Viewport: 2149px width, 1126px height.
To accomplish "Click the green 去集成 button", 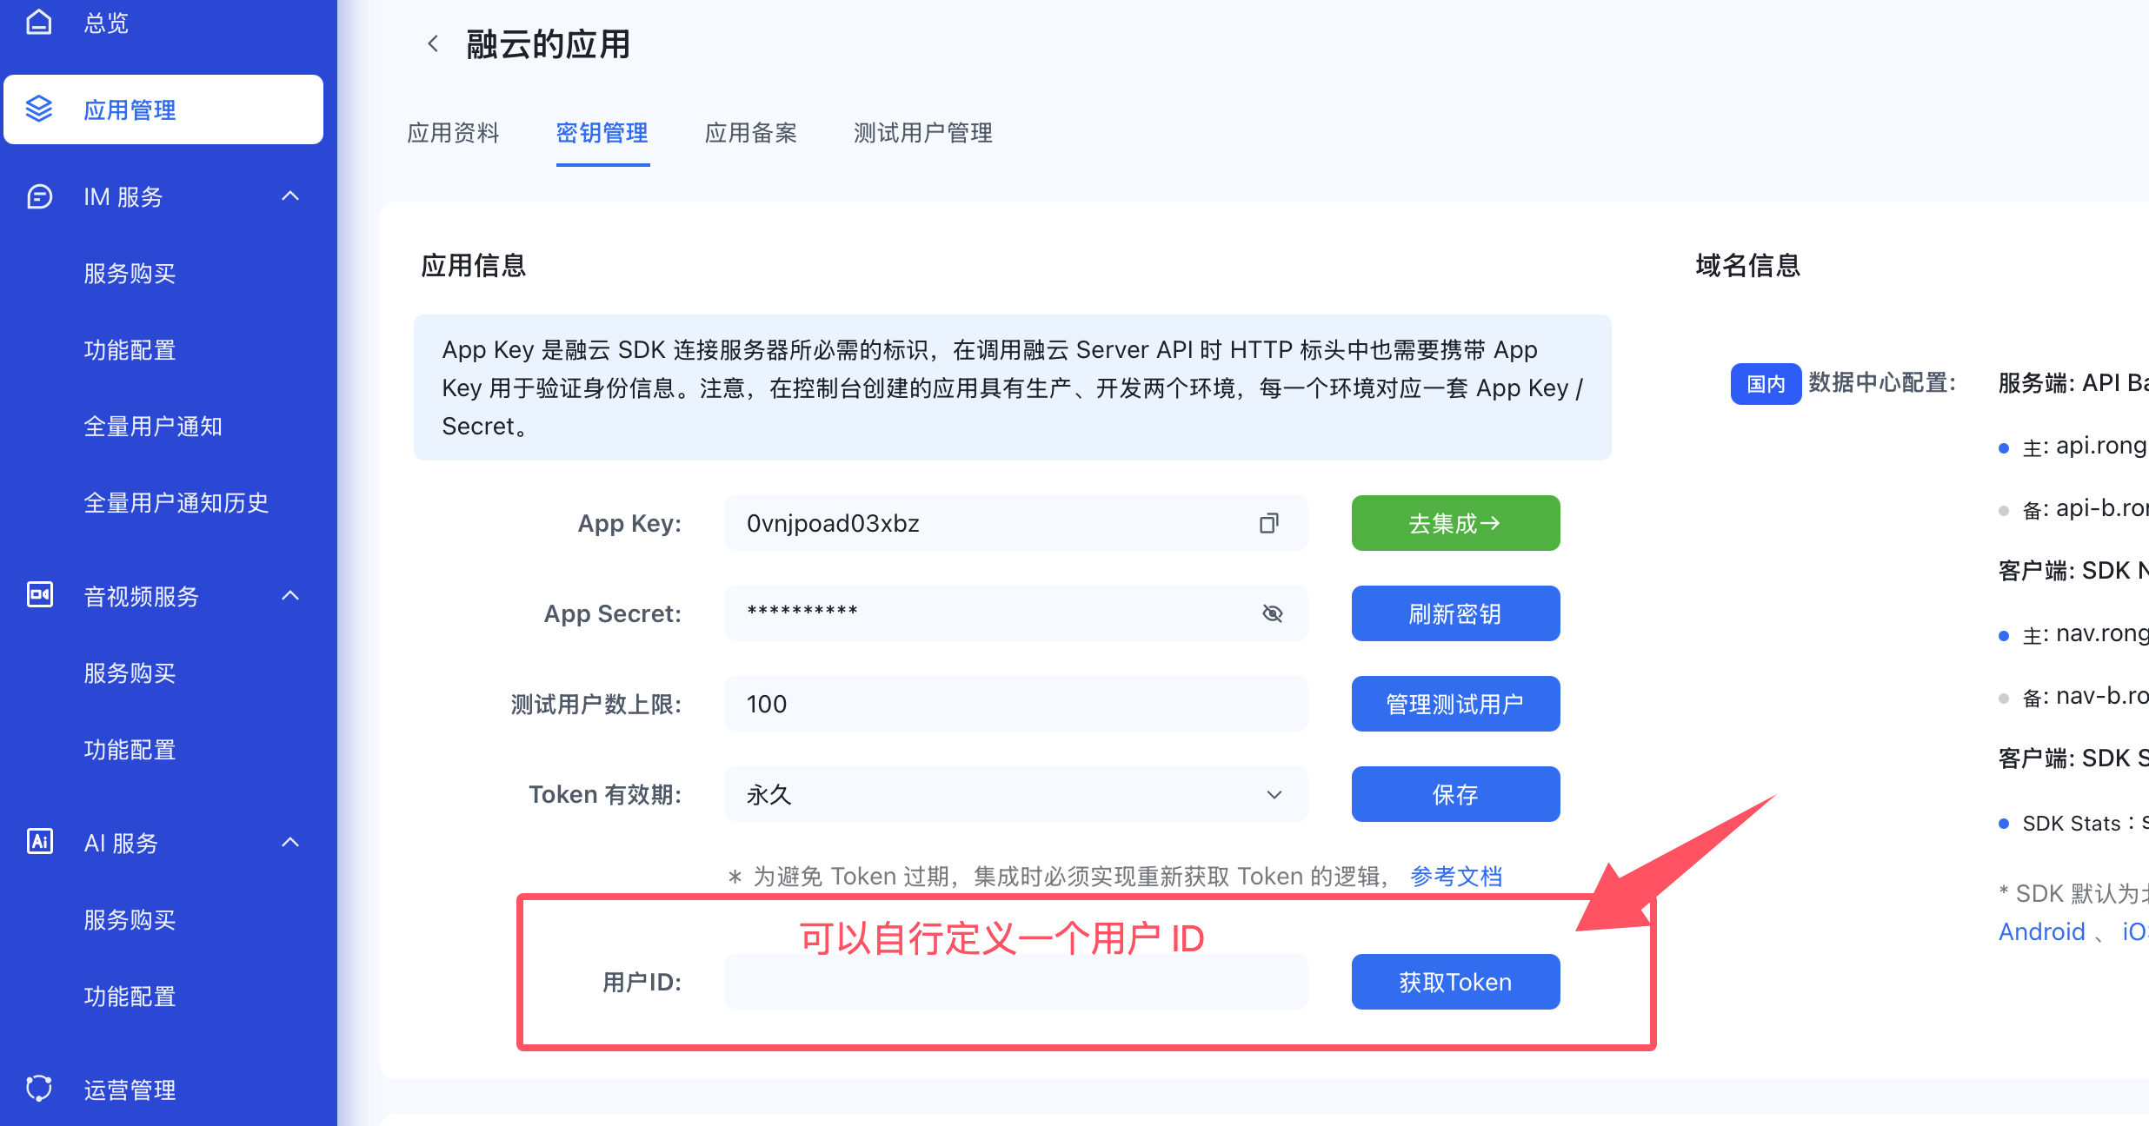I will pyautogui.click(x=1455, y=523).
